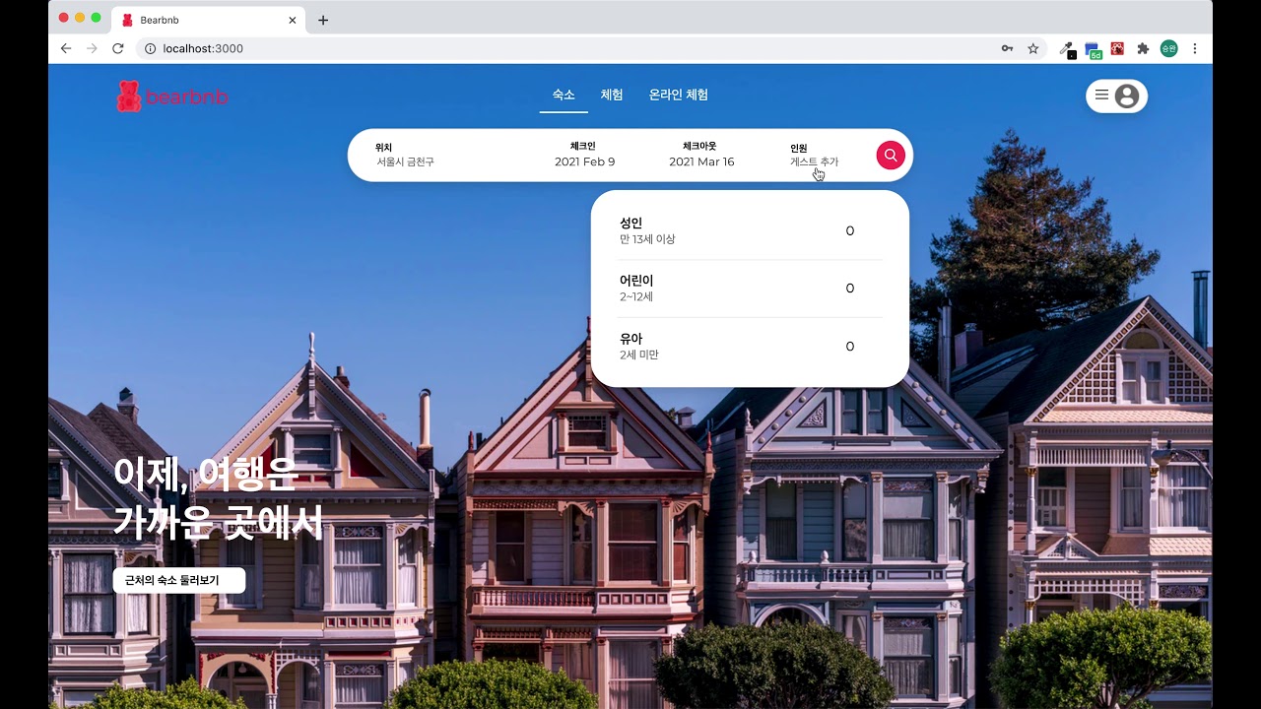This screenshot has height=709, width=1261.
Task: Open the saved passwords key icon
Action: 1007,48
